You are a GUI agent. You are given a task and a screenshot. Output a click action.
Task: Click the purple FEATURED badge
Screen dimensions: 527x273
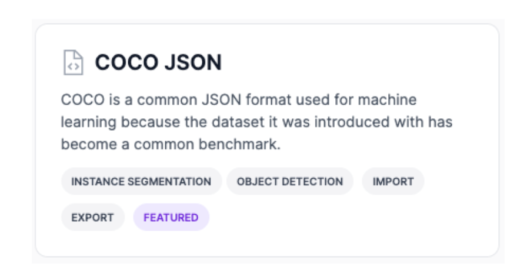pyautogui.click(x=171, y=217)
